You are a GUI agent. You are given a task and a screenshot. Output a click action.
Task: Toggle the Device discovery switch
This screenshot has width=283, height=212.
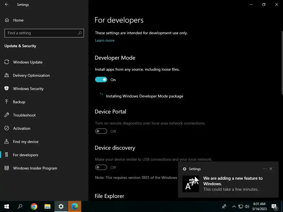pos(101,167)
